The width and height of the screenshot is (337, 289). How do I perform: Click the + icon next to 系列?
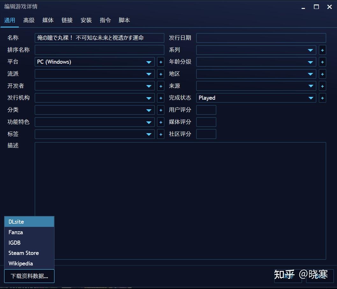[322, 50]
